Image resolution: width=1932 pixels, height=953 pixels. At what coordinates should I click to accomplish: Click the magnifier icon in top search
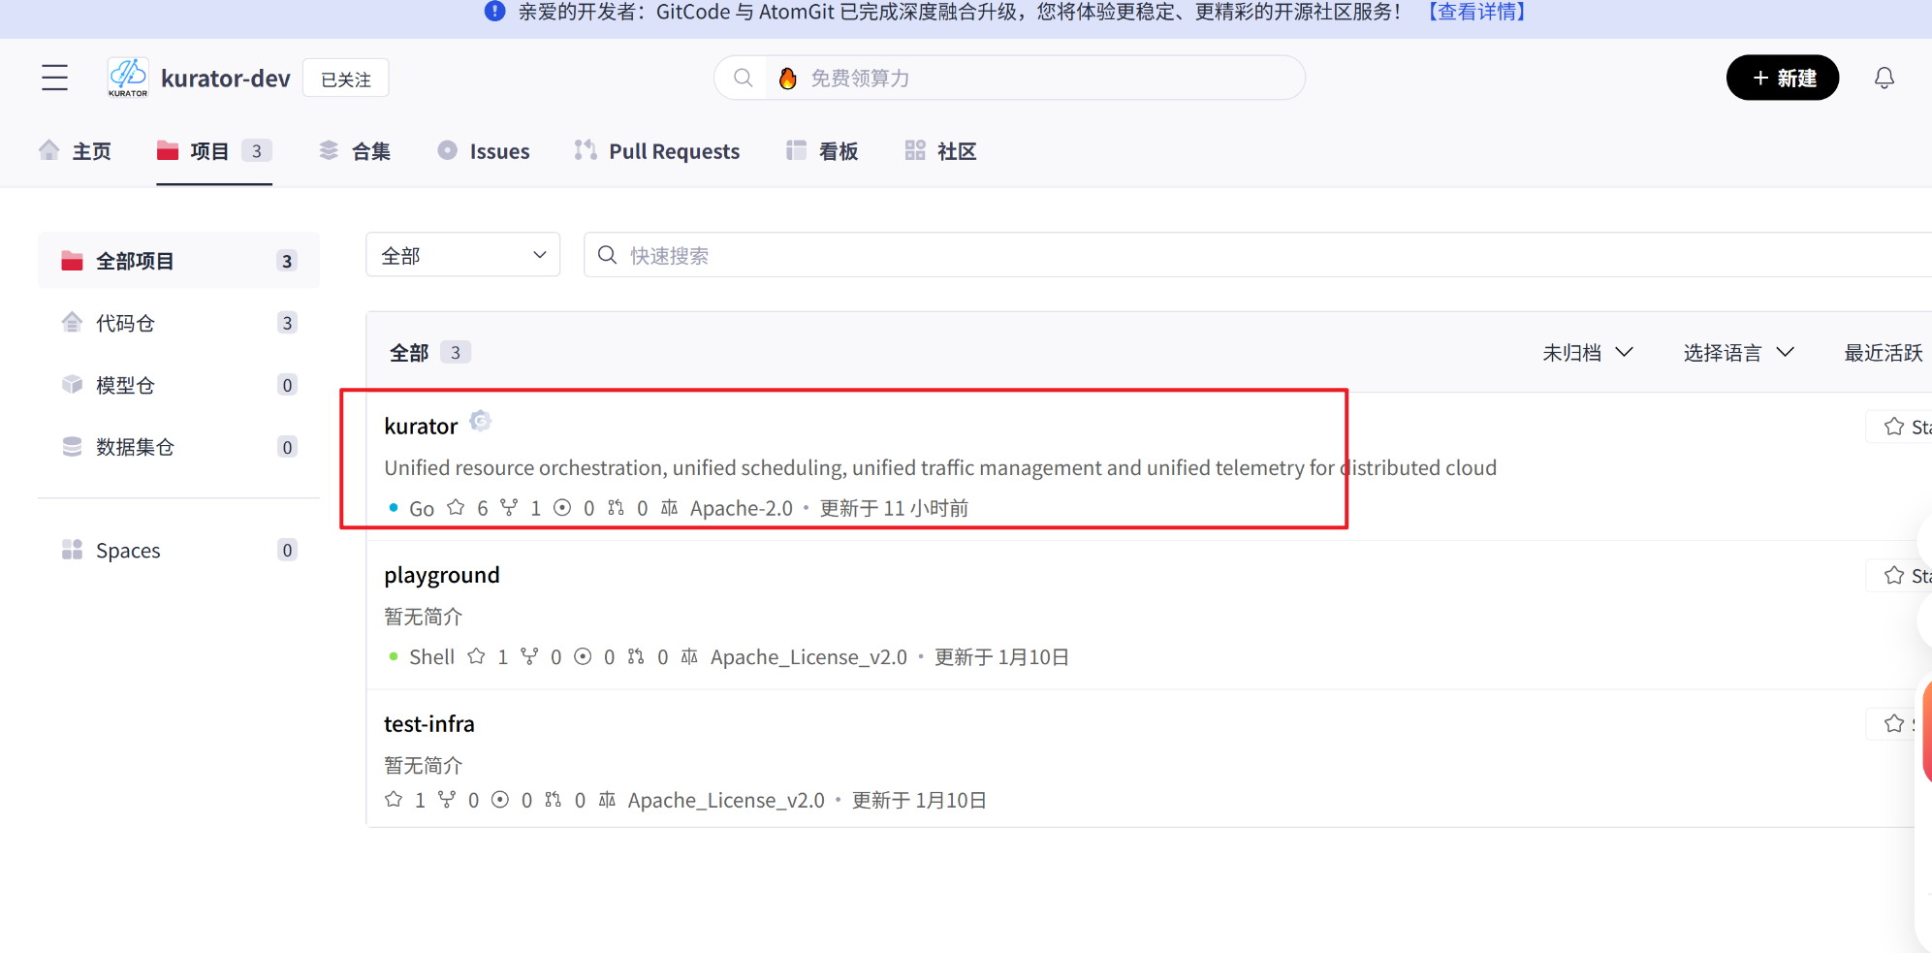point(743,78)
